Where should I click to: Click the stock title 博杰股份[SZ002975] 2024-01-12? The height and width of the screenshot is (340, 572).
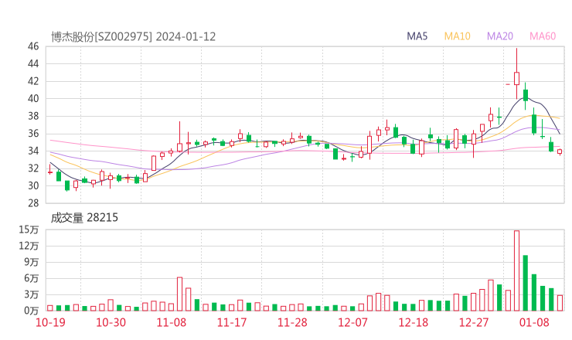point(133,37)
